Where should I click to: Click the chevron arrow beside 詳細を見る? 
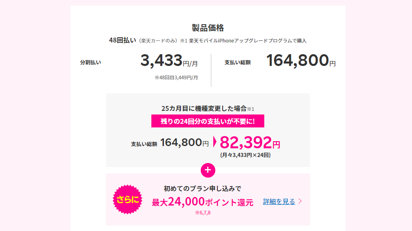(300, 201)
